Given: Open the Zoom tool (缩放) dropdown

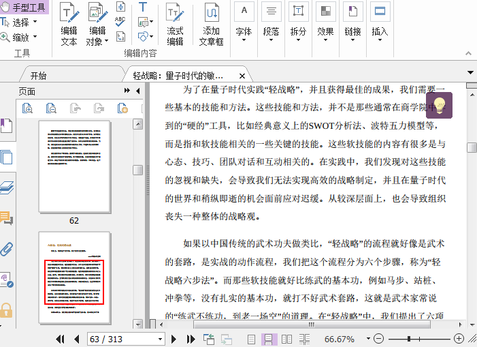Looking at the screenshot, I should [x=35, y=37].
